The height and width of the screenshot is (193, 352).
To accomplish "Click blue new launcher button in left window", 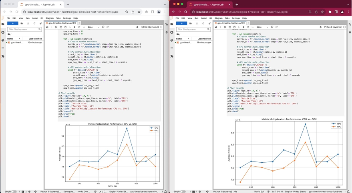I will (13, 23).
